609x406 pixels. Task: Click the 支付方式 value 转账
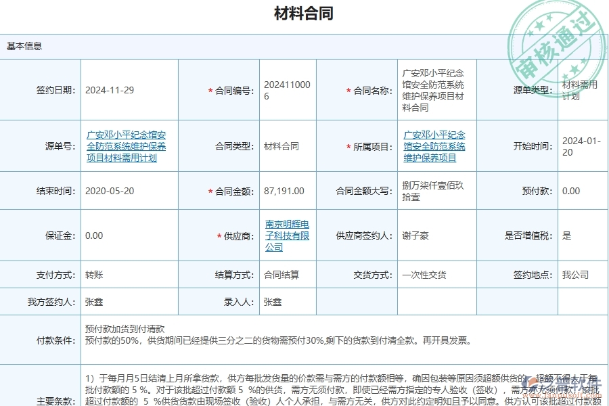(x=94, y=273)
